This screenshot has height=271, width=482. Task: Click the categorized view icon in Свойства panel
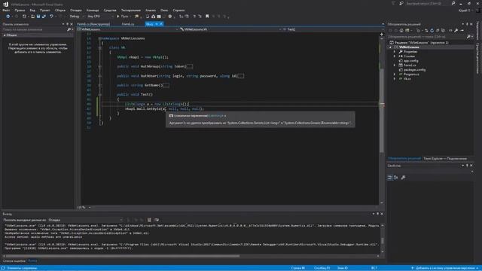tap(390, 178)
